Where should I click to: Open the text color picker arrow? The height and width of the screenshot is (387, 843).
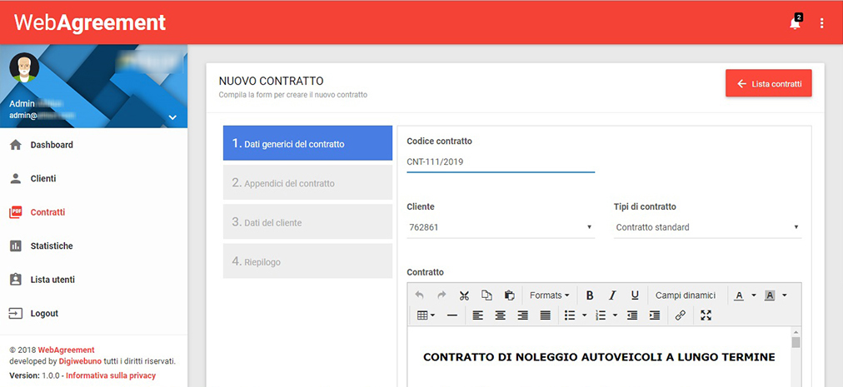(754, 295)
